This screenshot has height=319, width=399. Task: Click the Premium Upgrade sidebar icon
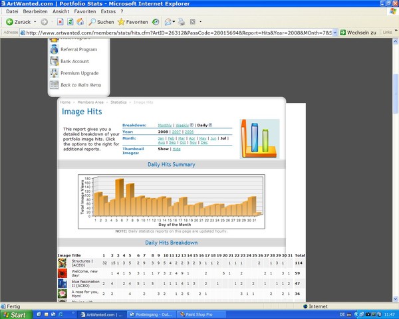(55, 73)
